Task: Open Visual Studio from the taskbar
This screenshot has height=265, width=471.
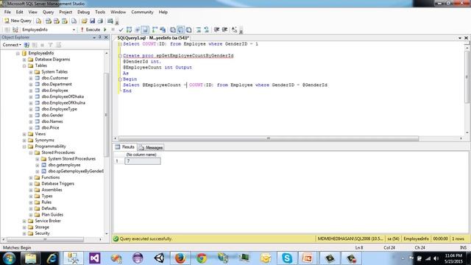Action: [95, 258]
